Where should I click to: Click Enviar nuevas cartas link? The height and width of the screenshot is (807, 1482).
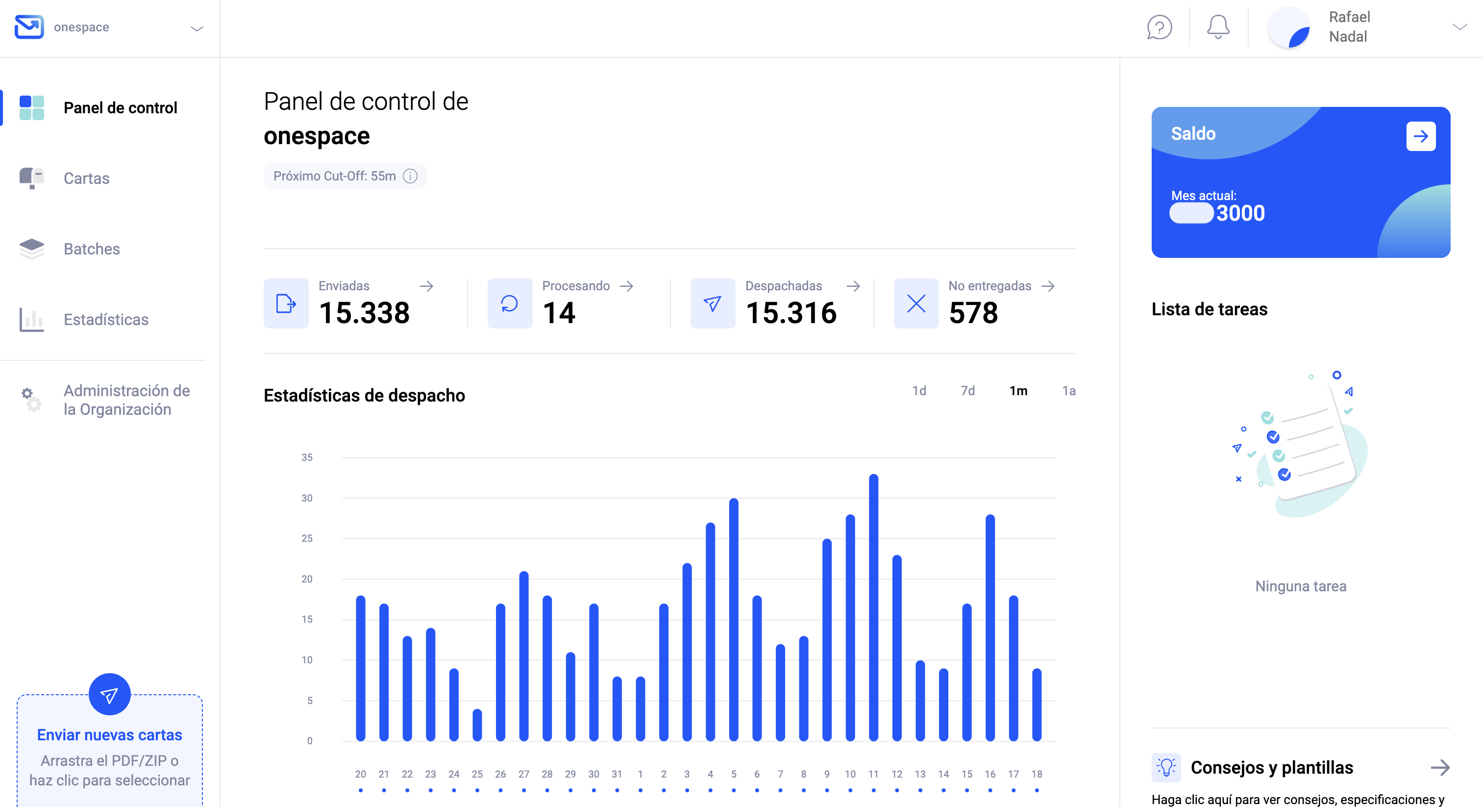click(x=109, y=735)
